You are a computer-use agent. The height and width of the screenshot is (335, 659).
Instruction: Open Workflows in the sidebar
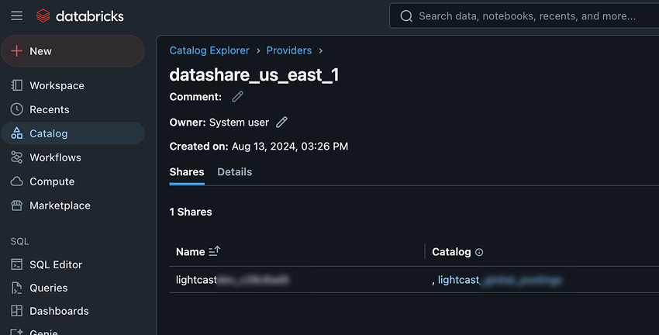coord(73,157)
